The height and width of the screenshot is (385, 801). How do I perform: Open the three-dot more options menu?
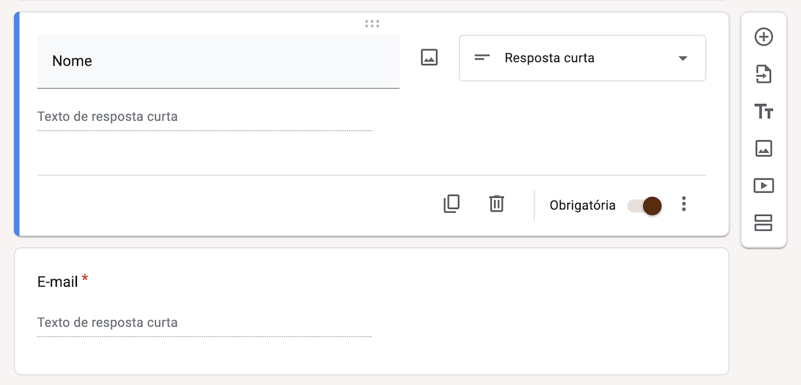[684, 204]
